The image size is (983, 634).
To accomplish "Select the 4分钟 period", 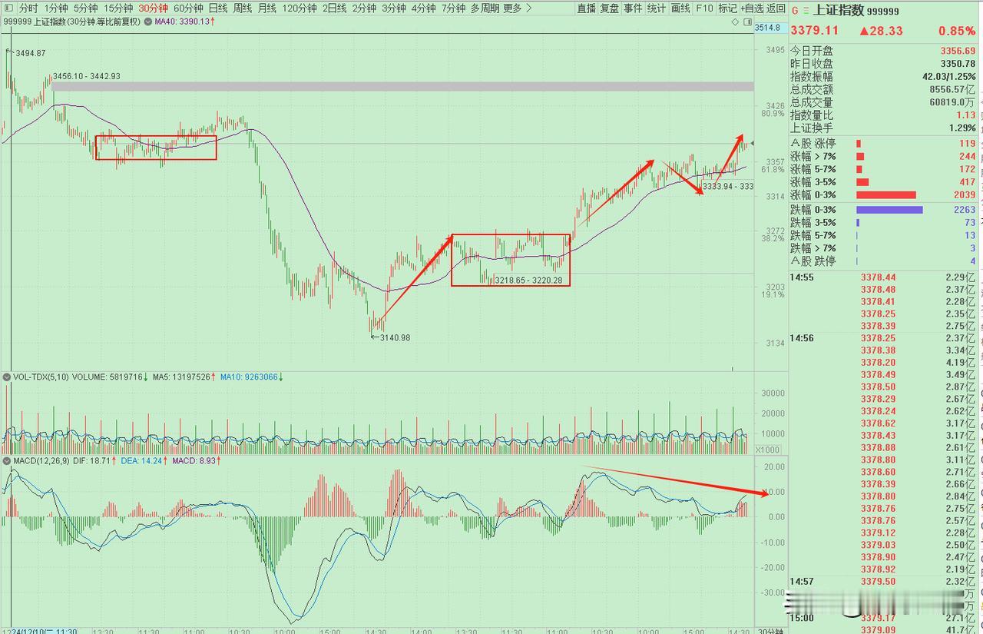I will (x=423, y=8).
